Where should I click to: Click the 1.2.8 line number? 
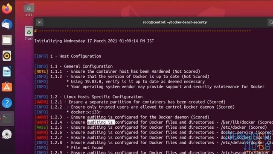click(x=56, y=142)
